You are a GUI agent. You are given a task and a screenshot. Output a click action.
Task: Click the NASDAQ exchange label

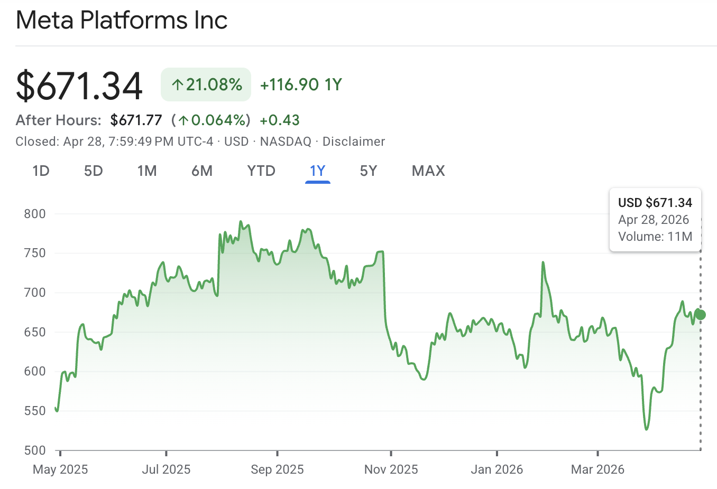285,141
